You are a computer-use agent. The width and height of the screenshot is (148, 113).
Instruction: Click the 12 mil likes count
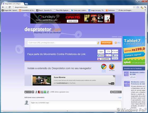pos(115,52)
